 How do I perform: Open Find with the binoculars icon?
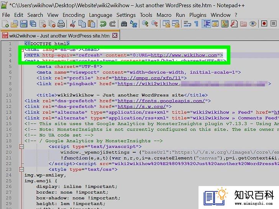(x=124, y=24)
